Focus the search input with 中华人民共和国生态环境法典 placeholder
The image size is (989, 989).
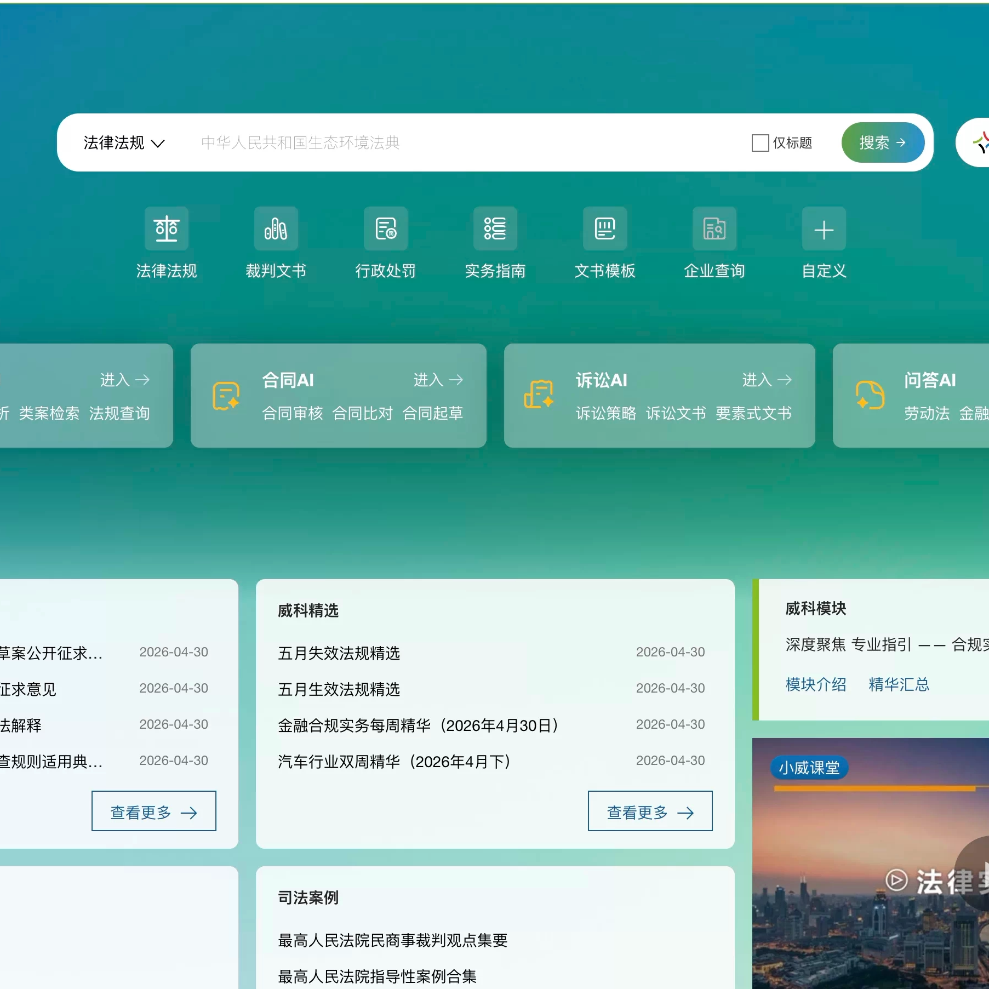pyautogui.click(x=466, y=142)
